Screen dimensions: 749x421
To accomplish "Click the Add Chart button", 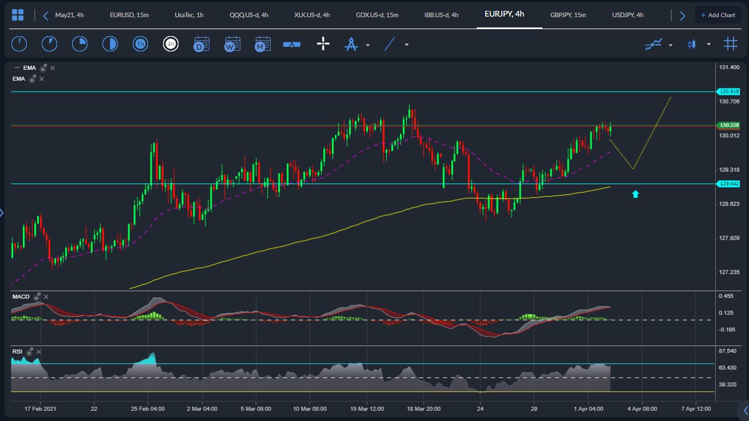I will tap(718, 14).
